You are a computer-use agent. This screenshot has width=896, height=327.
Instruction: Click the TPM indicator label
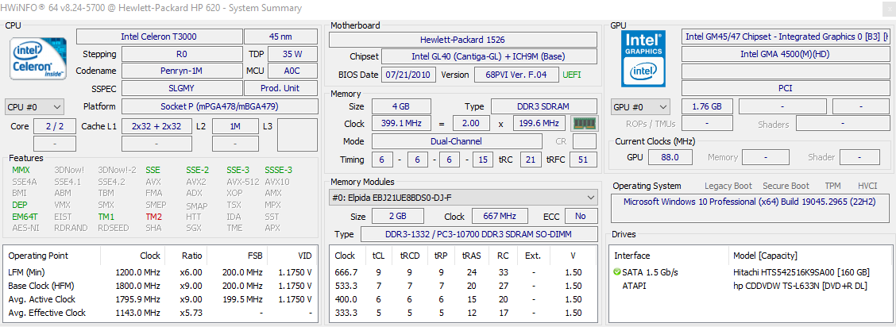[x=832, y=186]
